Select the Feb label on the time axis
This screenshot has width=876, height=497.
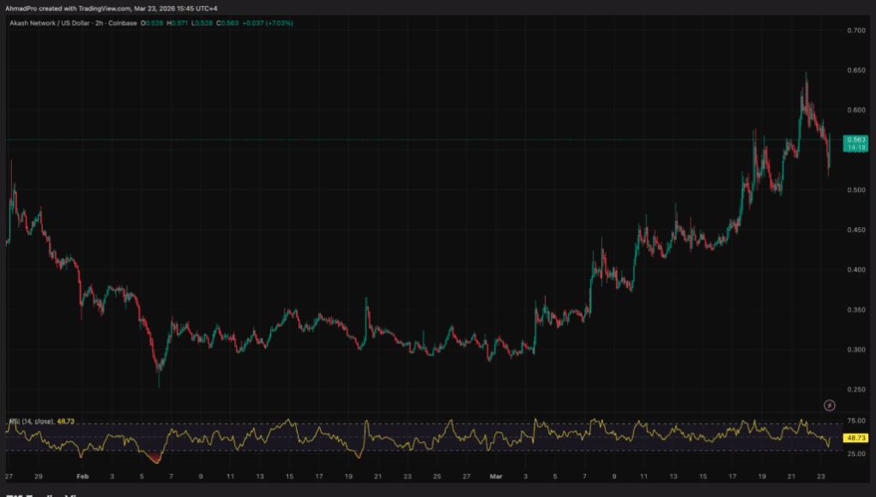[x=83, y=476]
